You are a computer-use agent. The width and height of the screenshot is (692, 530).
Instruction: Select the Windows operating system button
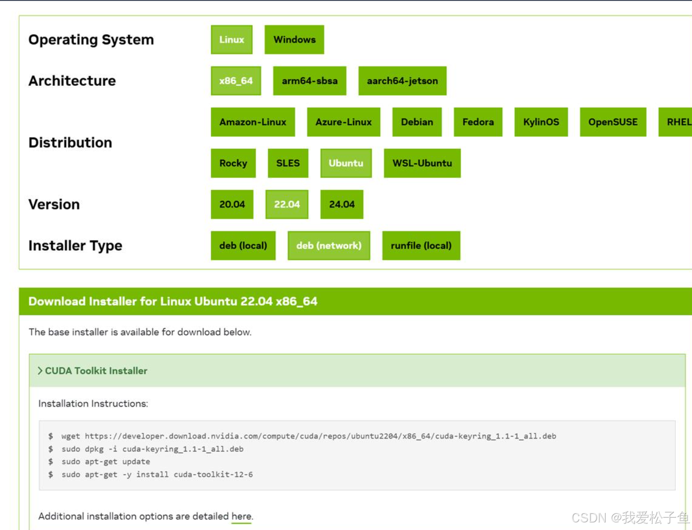coord(294,40)
